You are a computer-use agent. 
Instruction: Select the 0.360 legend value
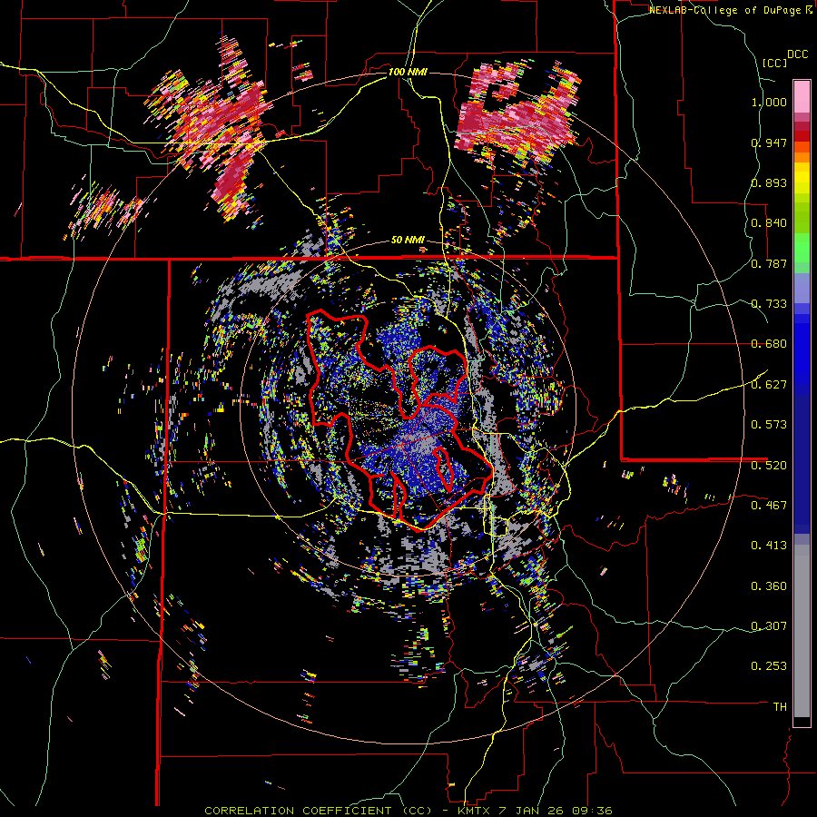(x=769, y=586)
